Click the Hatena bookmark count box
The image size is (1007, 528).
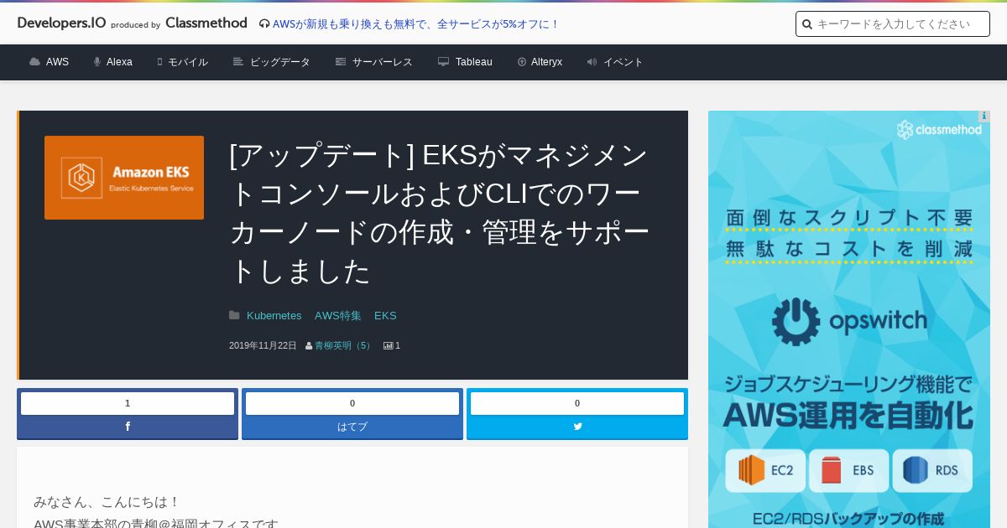352,403
